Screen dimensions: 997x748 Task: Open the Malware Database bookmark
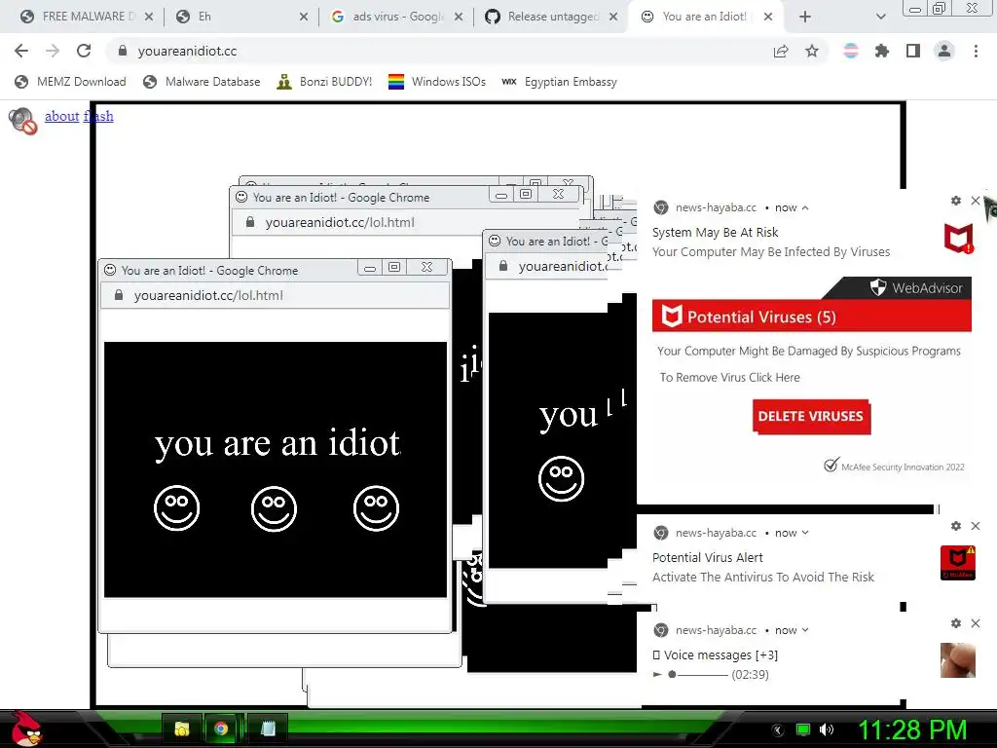(x=203, y=82)
